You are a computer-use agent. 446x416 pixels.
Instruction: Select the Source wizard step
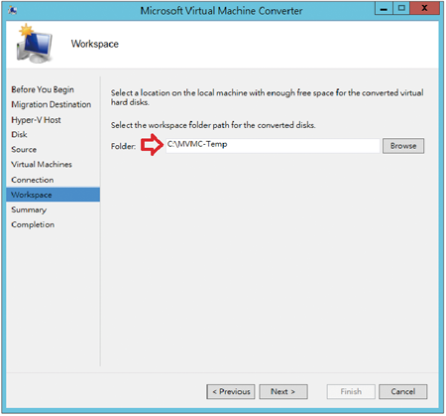click(x=24, y=150)
